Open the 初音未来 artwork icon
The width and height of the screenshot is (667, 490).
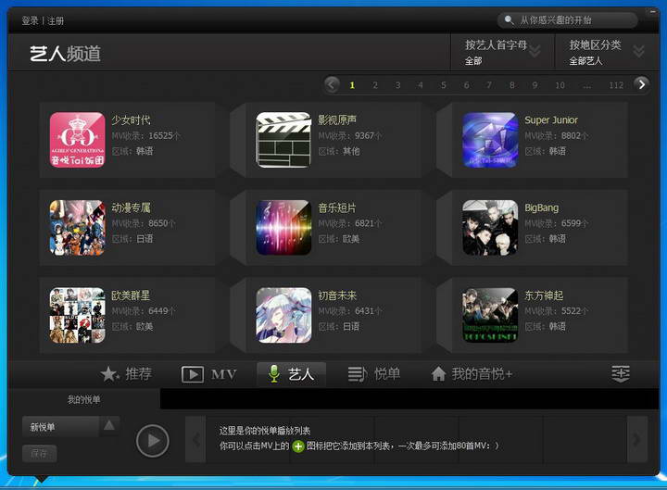click(283, 315)
